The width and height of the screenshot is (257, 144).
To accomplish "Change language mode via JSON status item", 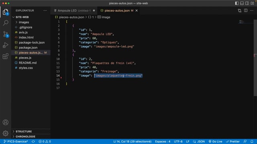I will [199, 141].
